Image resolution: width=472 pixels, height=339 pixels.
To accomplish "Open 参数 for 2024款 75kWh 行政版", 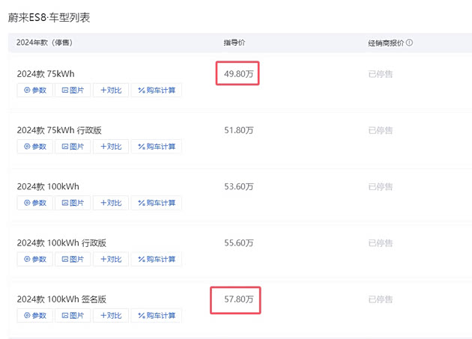I will (34, 147).
